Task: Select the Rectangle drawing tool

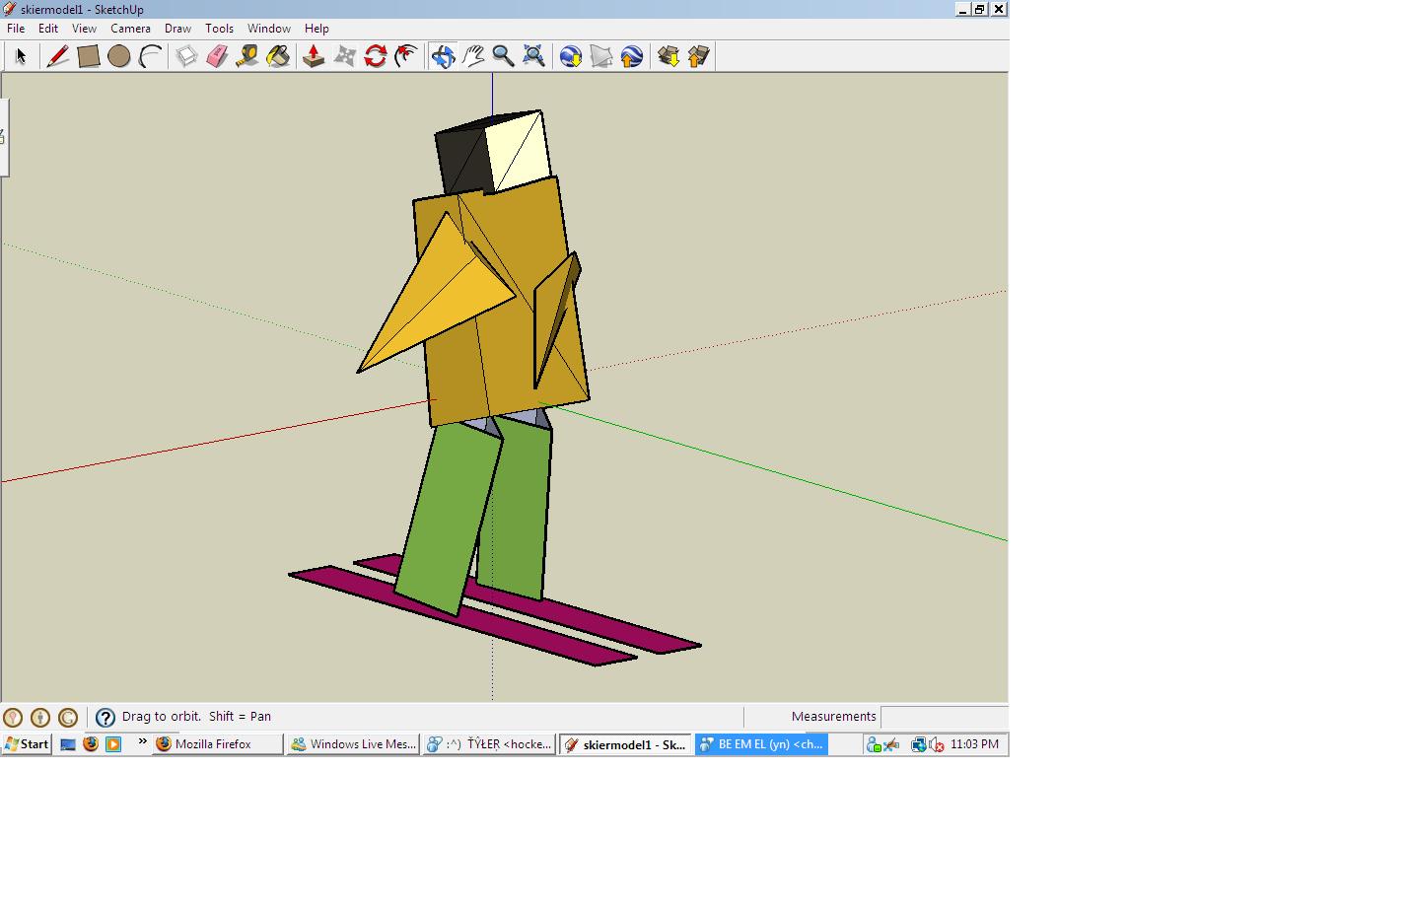Action: [x=89, y=56]
